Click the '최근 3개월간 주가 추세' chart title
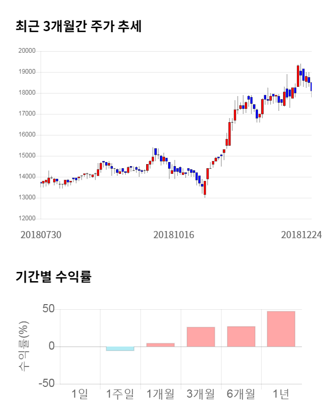The height and width of the screenshot is (414, 327). pyautogui.click(x=78, y=27)
